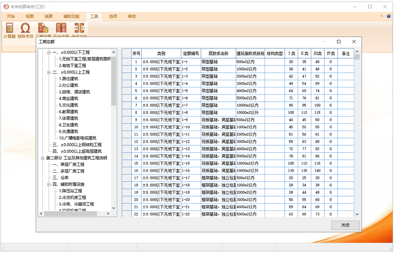Click the 结构类型 column header
Viewport: 394px width, 253px height.
point(275,54)
